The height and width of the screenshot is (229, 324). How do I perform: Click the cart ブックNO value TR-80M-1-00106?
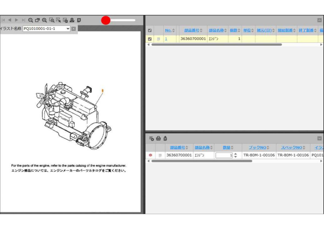[x=259, y=155]
